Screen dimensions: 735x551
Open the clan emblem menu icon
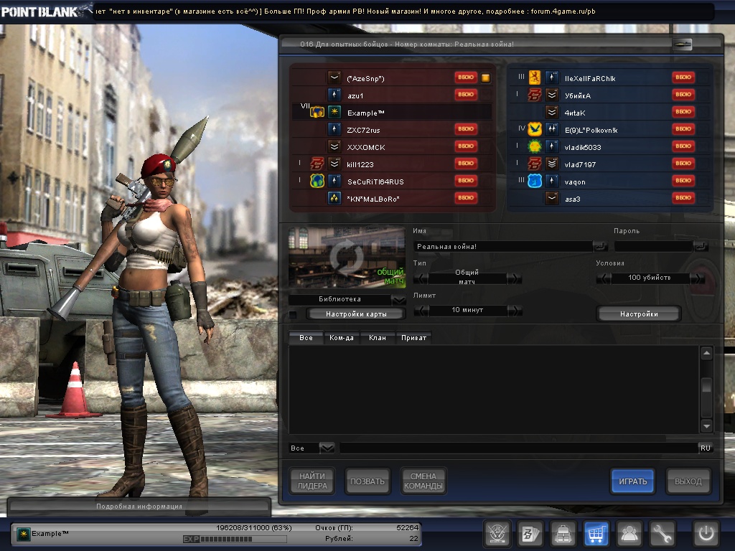[496, 534]
